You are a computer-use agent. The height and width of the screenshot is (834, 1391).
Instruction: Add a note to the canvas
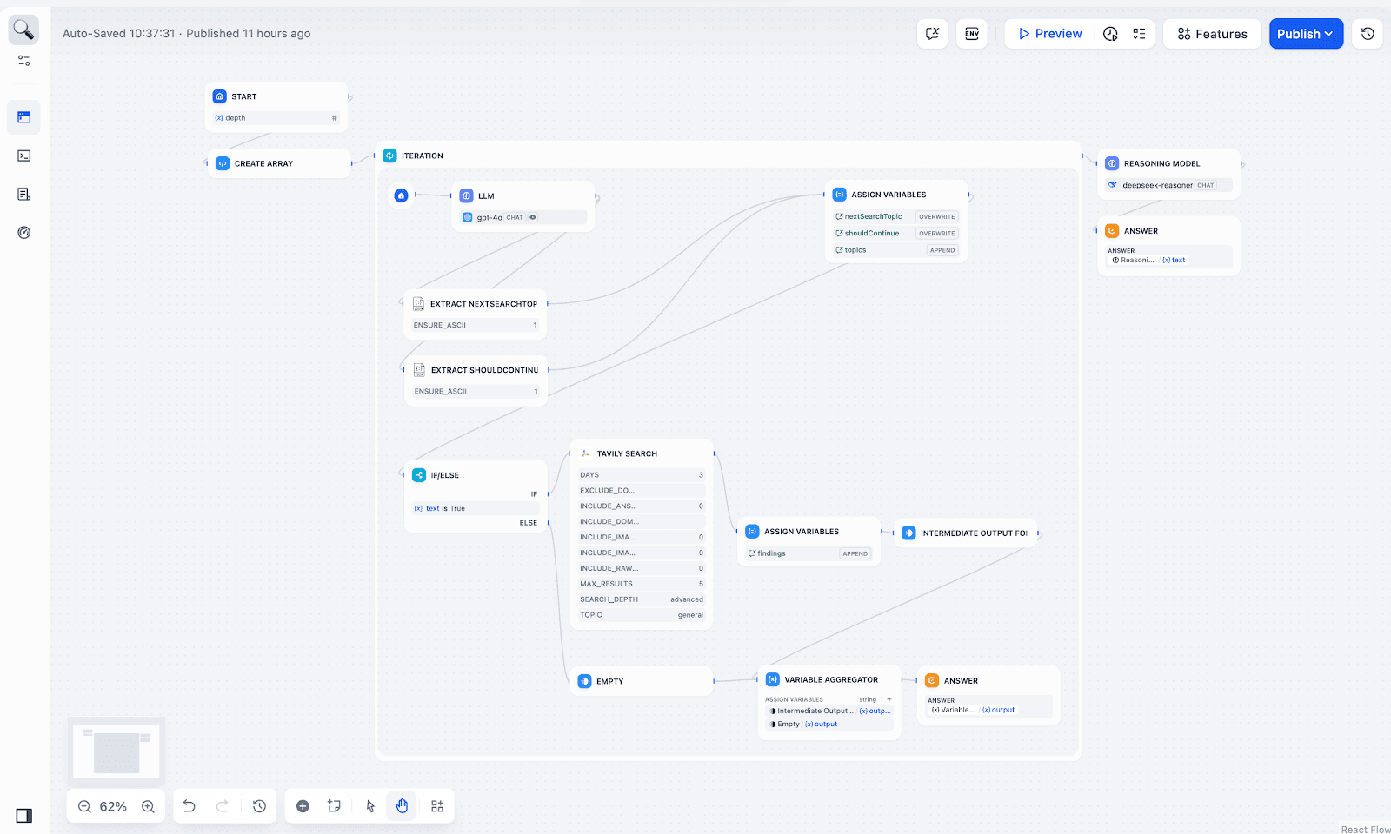[x=334, y=806]
